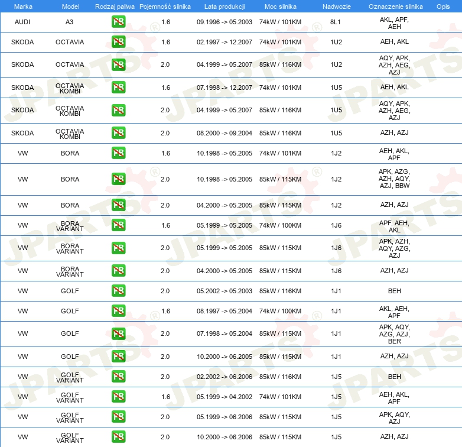The height and width of the screenshot is (447, 462).
Task: Click fuel icon for Golf 1J1 10.2000 row
Action: (118, 357)
